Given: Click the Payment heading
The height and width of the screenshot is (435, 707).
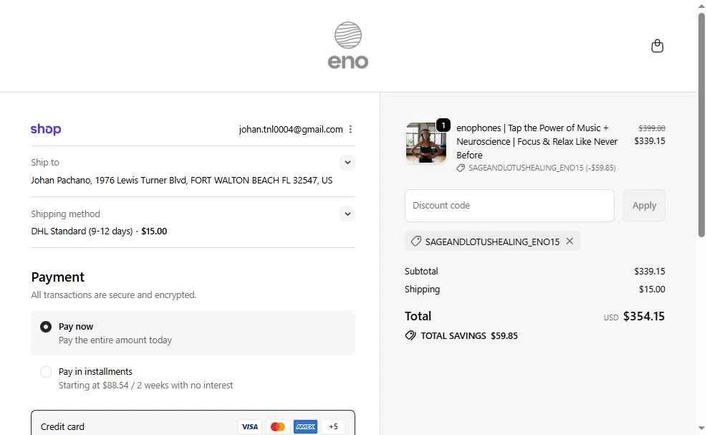Looking at the screenshot, I should [58, 277].
